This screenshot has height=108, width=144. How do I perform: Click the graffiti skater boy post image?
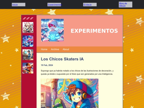pyautogui.click(x=70, y=93)
